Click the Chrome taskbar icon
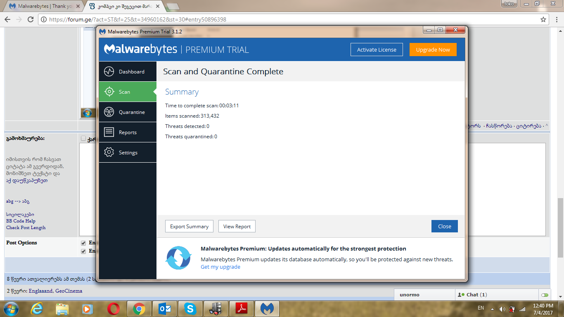This screenshot has height=317, width=564. [139, 309]
